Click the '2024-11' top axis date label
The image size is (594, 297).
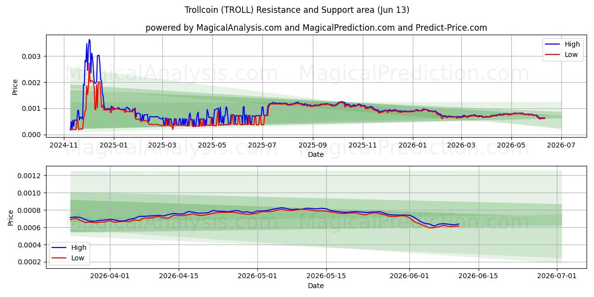point(64,145)
